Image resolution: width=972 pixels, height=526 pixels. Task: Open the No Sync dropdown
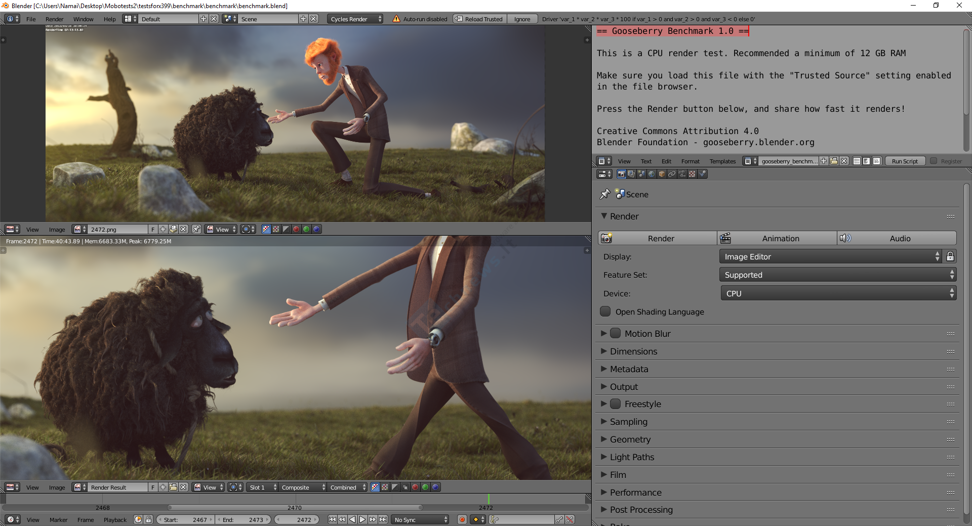coord(421,519)
